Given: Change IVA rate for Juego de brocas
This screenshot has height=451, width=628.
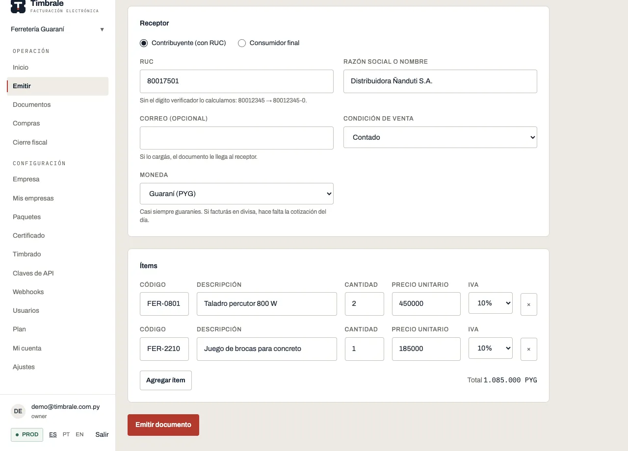Looking at the screenshot, I should [491, 348].
